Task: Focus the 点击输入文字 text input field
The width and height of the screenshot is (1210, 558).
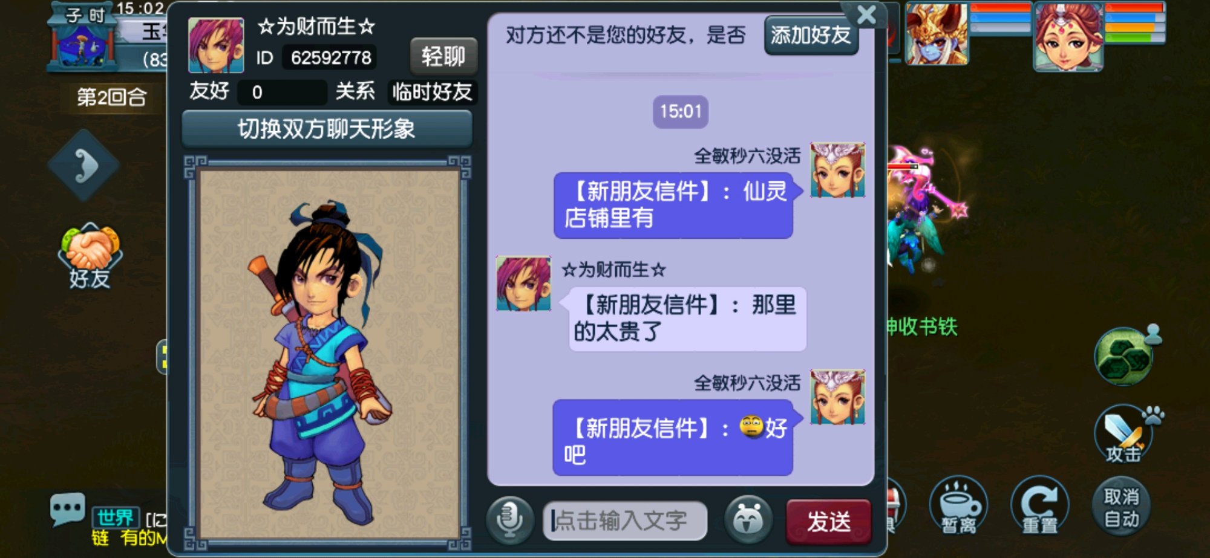Action: pos(625,521)
